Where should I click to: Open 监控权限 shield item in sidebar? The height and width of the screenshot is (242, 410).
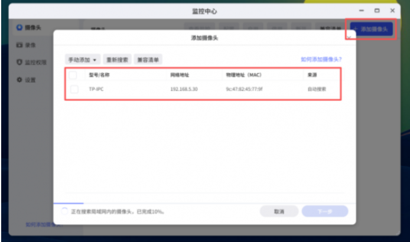(x=32, y=62)
